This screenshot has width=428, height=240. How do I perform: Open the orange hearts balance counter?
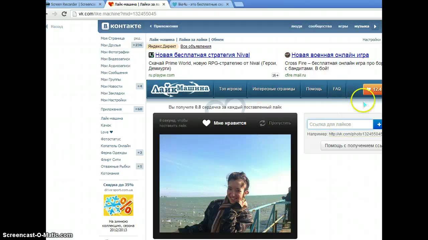(373, 89)
